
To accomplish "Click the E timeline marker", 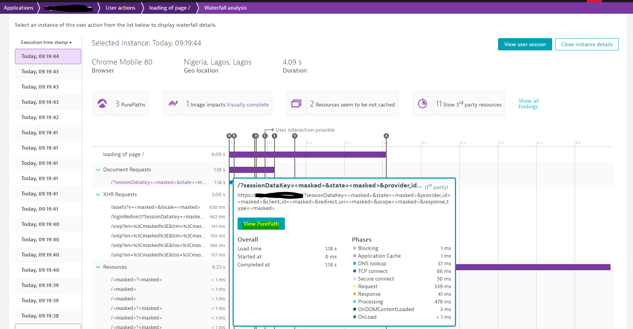I will (x=275, y=136).
